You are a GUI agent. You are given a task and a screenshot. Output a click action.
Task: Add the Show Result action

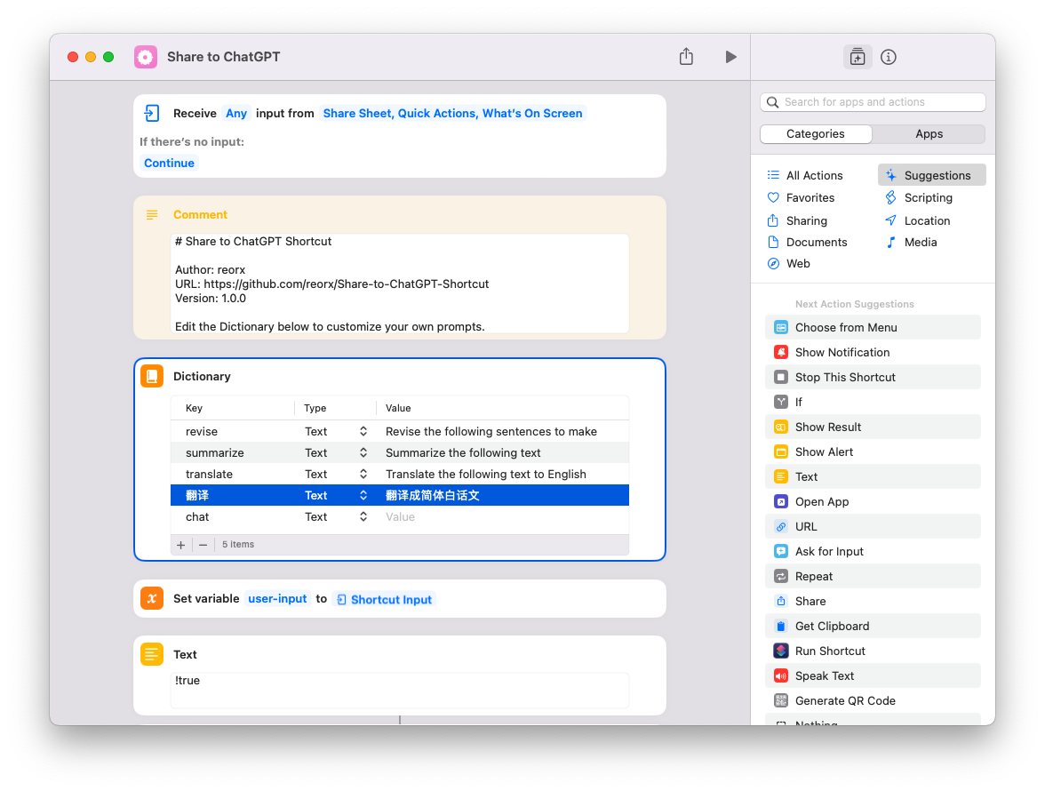click(x=873, y=427)
